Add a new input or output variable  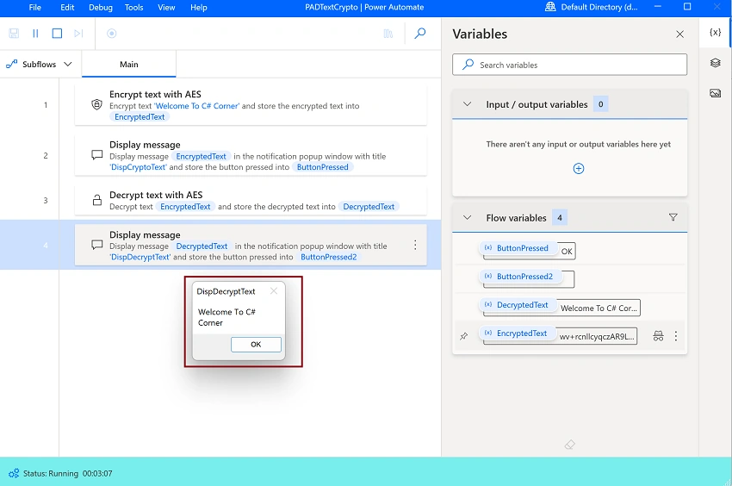[579, 169]
